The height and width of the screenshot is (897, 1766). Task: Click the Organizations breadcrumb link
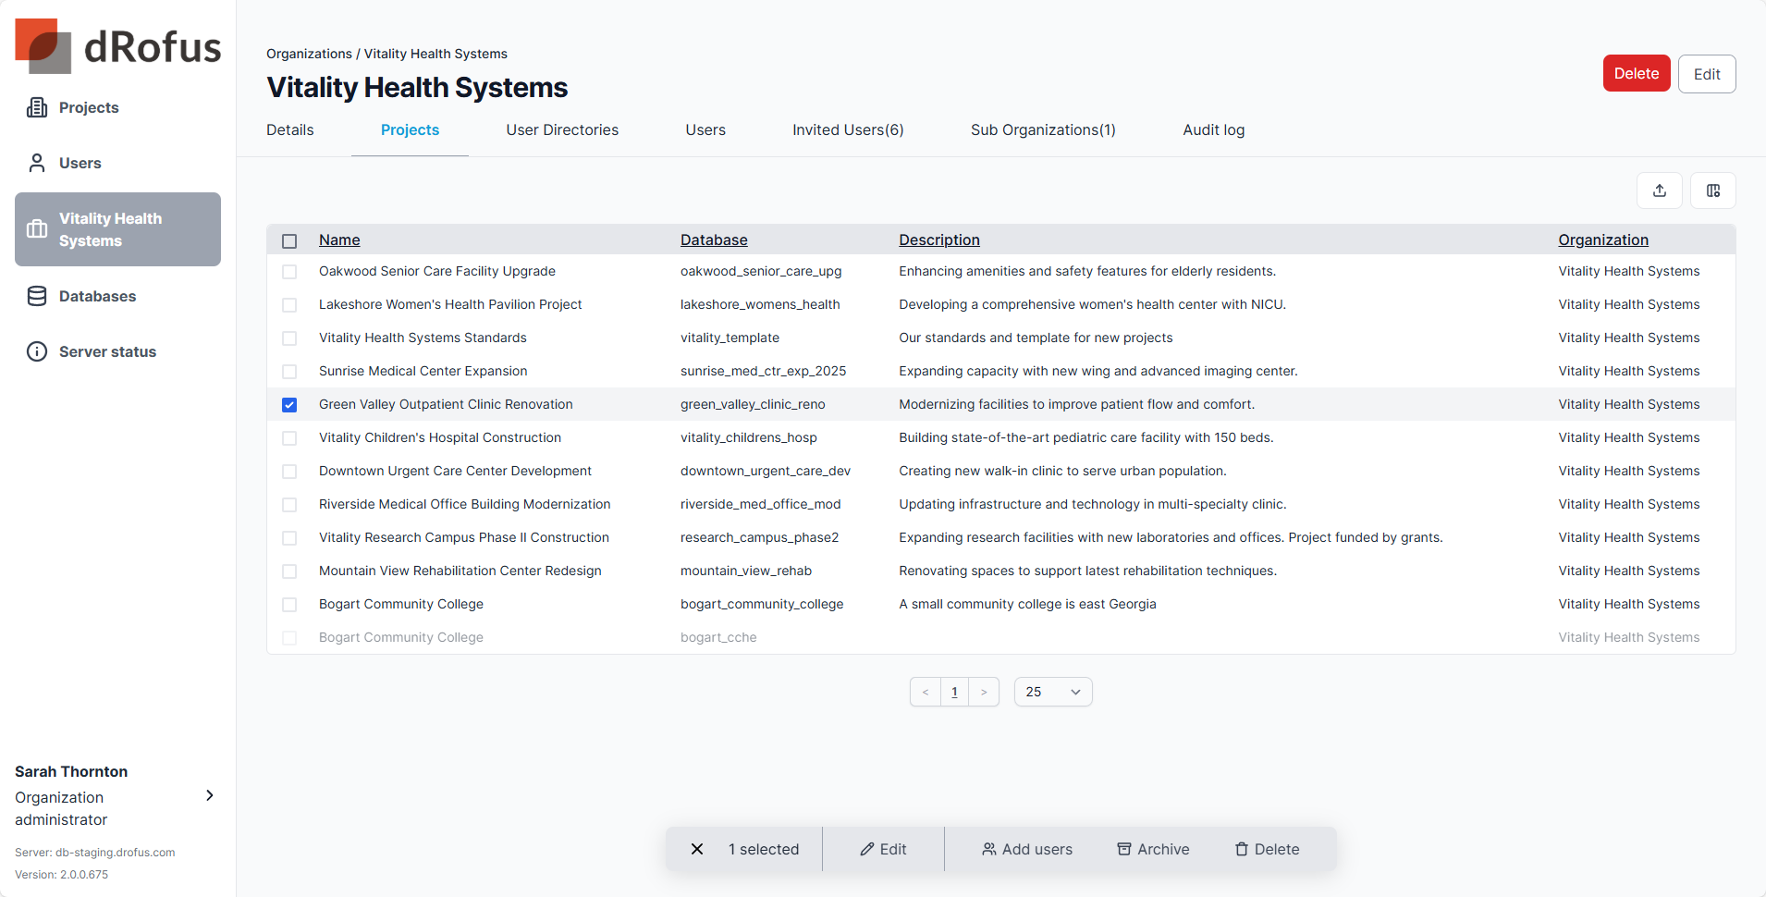[x=309, y=54]
